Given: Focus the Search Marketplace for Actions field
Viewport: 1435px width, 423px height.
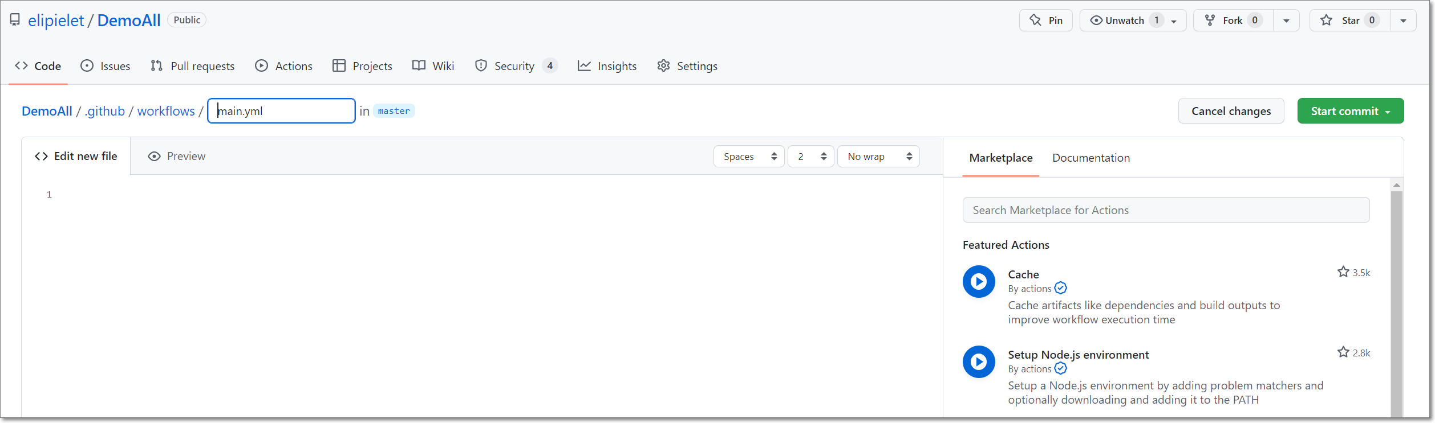Looking at the screenshot, I should [x=1166, y=210].
